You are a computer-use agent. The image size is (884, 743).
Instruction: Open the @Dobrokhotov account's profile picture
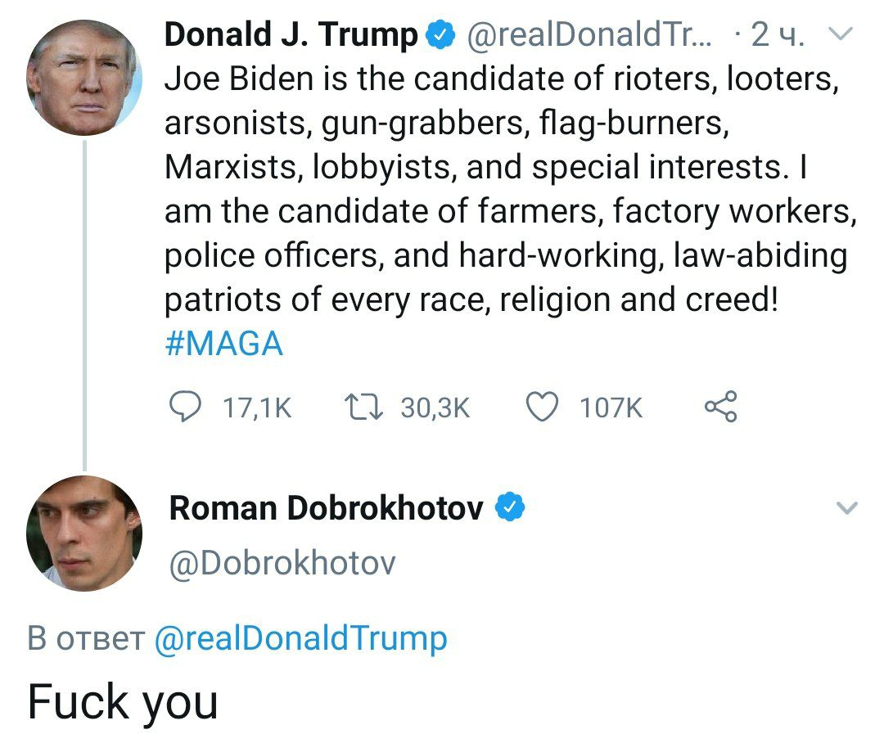point(84,534)
